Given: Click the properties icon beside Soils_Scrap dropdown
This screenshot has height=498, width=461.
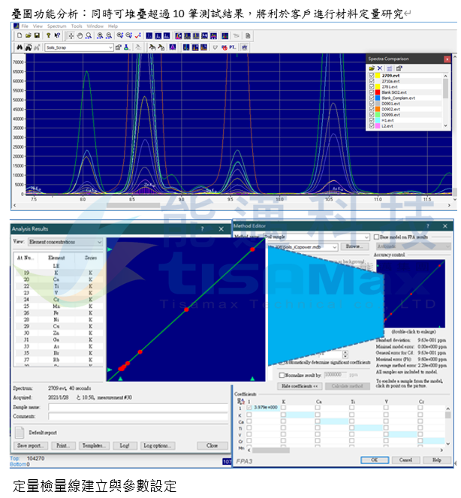Looking at the screenshot, I should click(118, 47).
